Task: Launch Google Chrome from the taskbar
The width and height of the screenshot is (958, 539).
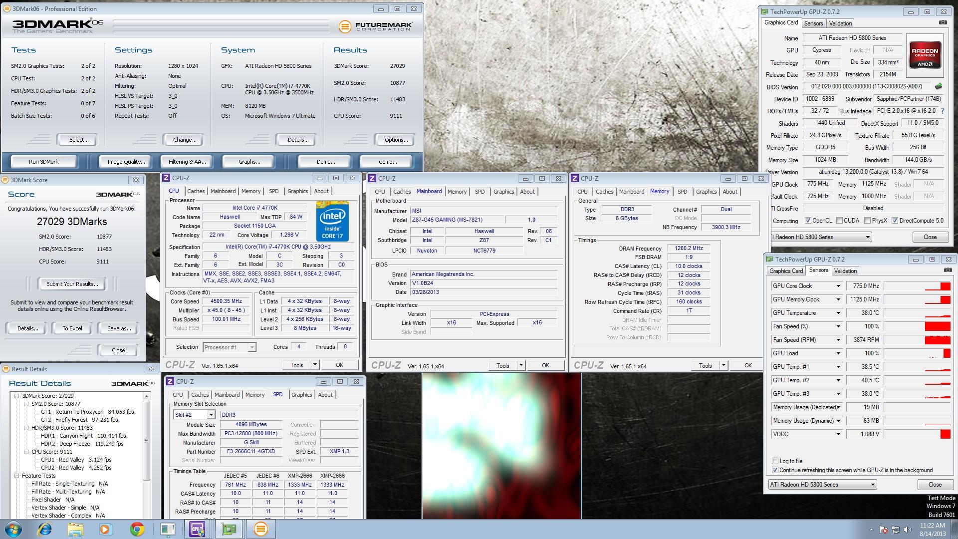Action: (x=137, y=529)
